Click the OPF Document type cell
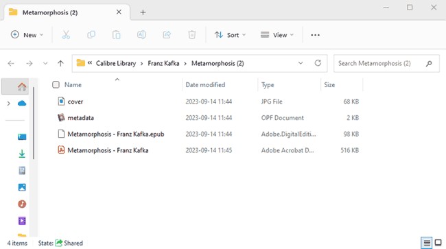446x249 pixels. pos(283,118)
